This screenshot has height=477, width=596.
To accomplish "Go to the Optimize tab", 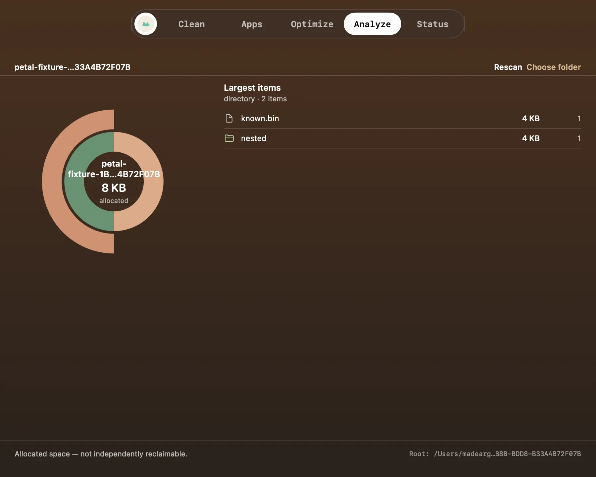I will [312, 24].
